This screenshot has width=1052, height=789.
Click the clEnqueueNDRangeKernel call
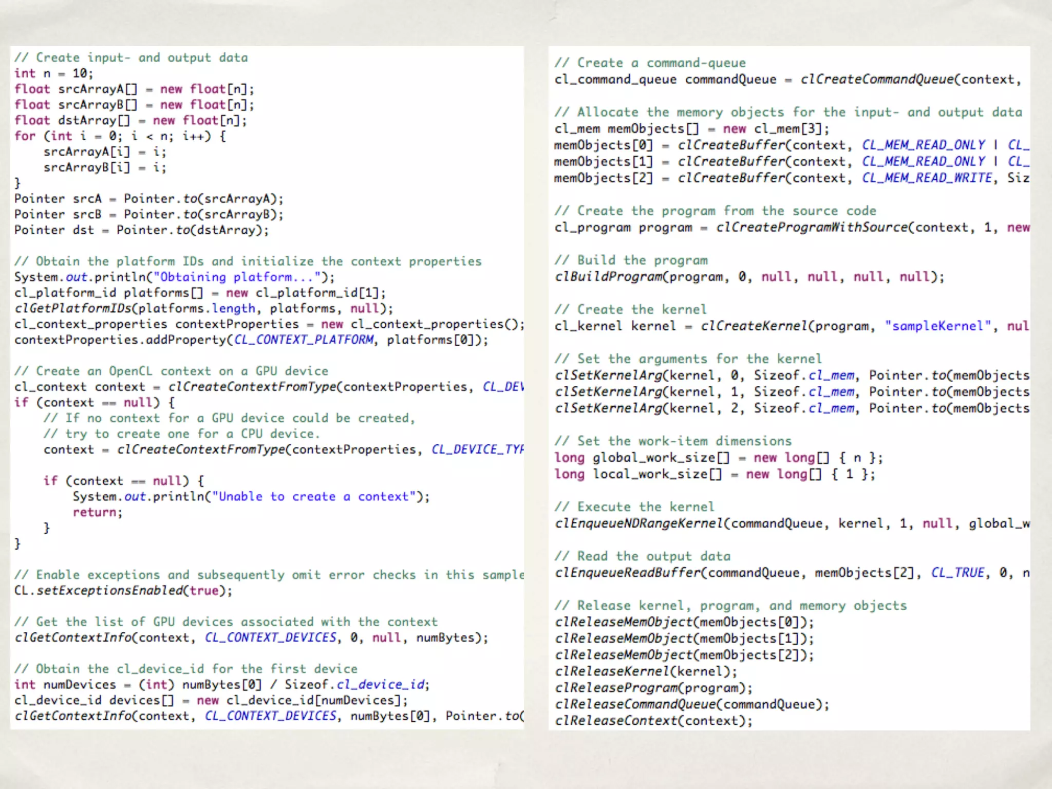pyautogui.click(x=639, y=523)
